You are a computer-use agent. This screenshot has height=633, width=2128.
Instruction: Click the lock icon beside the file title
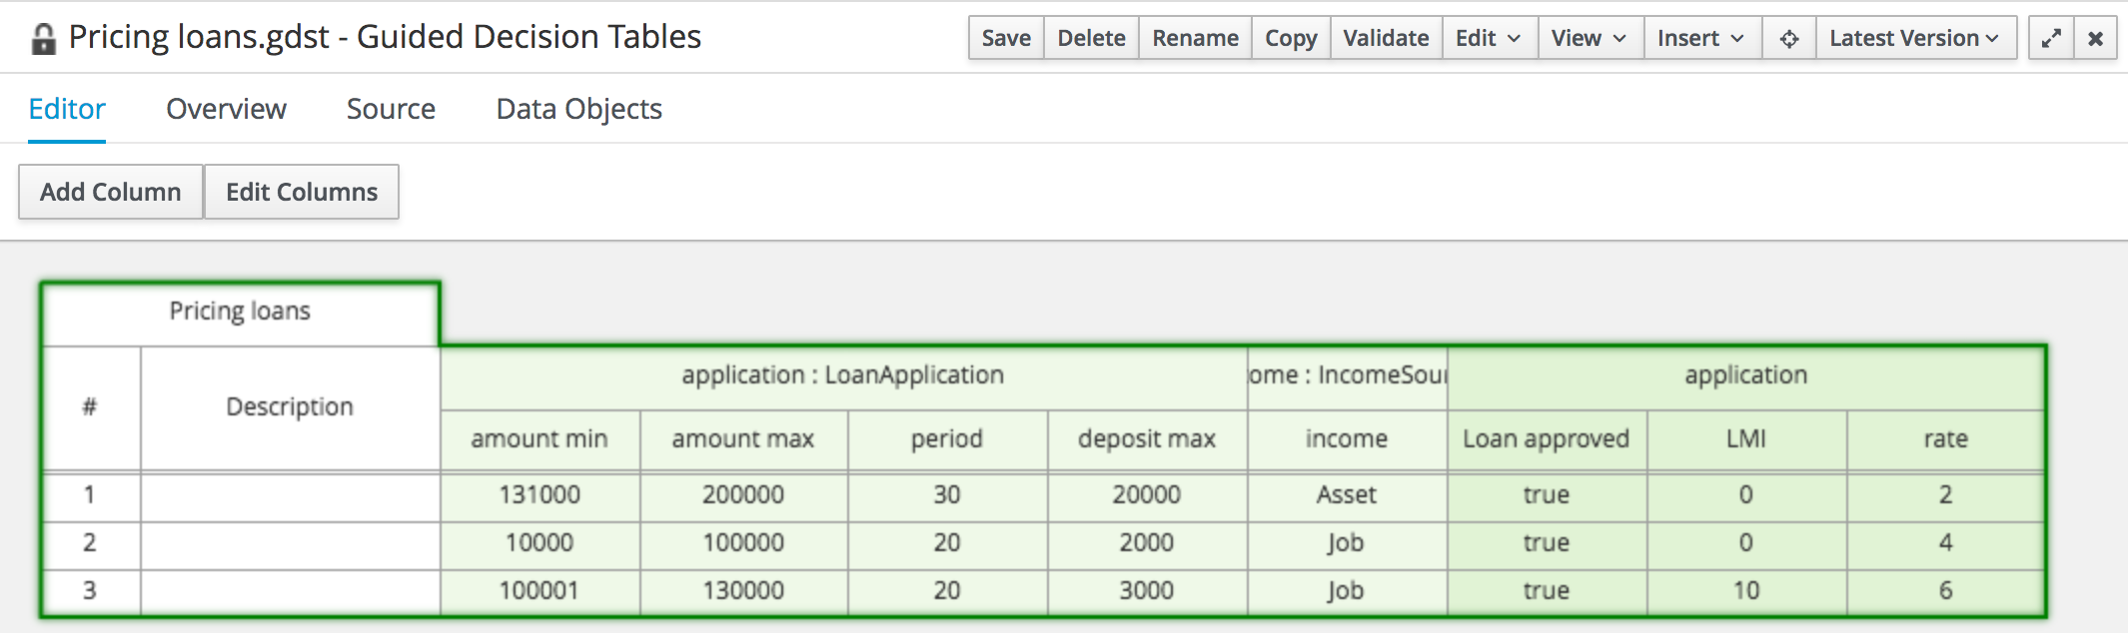pos(43,39)
